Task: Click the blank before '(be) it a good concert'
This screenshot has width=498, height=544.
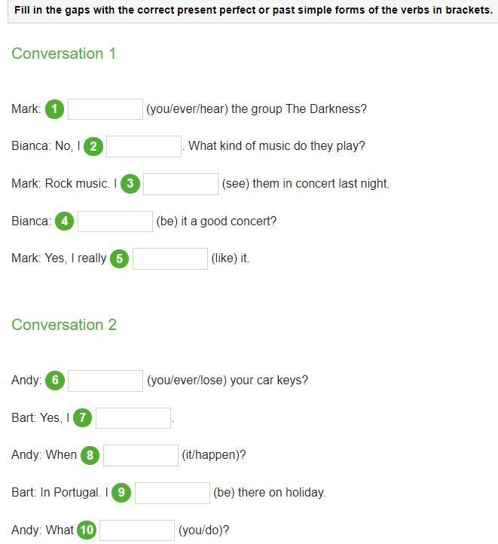Action: point(115,222)
